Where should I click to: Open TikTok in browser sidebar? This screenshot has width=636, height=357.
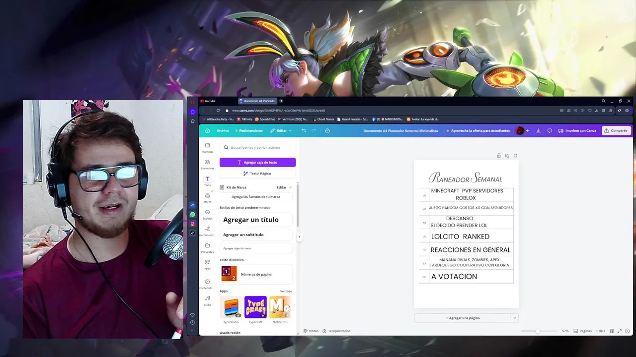coord(193,233)
